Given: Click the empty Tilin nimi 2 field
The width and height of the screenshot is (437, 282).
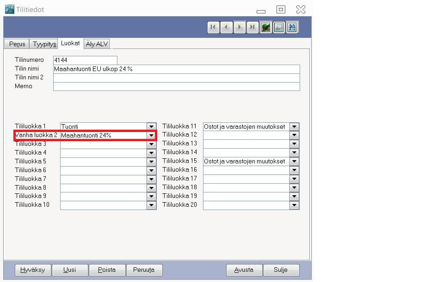Looking at the screenshot, I should point(176,78).
